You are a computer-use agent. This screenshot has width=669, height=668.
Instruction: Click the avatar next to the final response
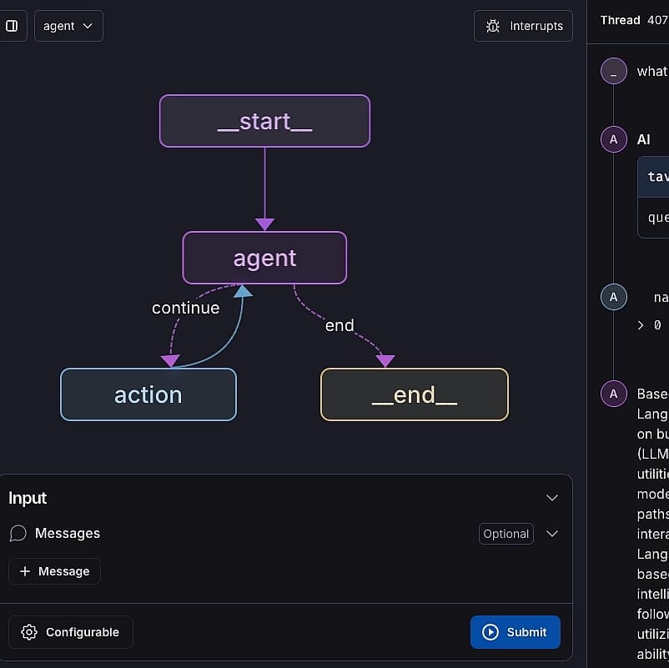pyautogui.click(x=614, y=394)
